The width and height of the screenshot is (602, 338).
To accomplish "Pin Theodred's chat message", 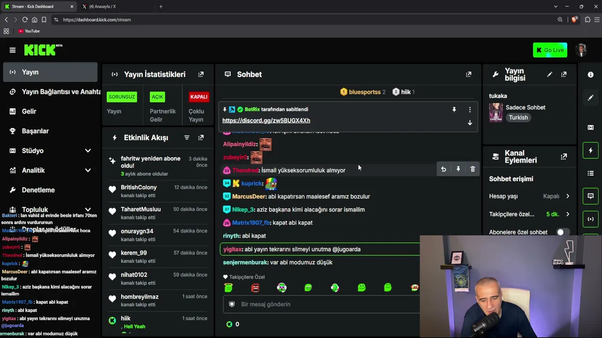I will pos(458,169).
